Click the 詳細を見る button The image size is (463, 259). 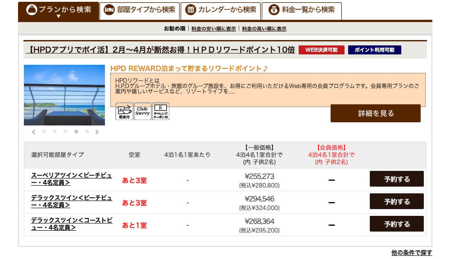pyautogui.click(x=376, y=113)
